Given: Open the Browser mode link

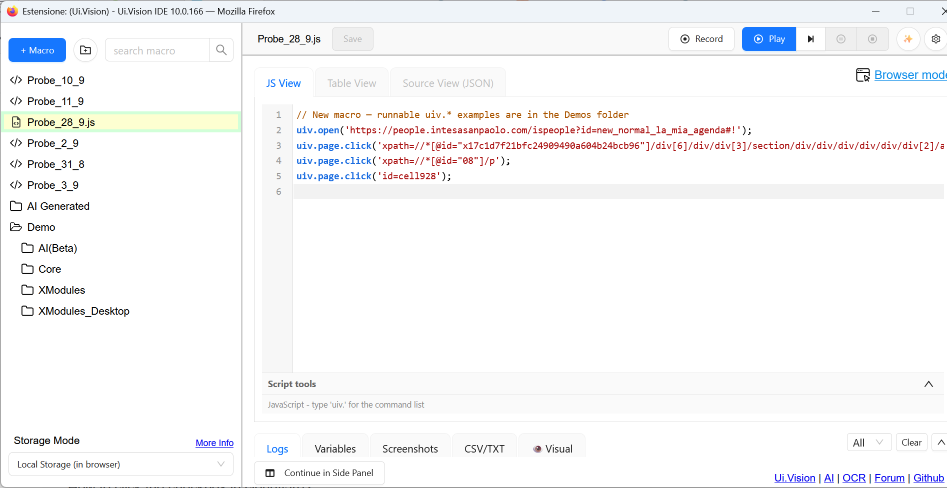Looking at the screenshot, I should pos(910,75).
